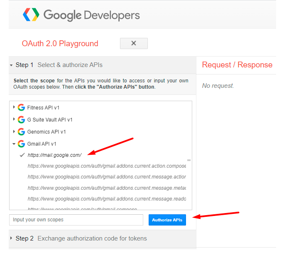Open Step 2 Exchange authorization code header

(x=103, y=238)
